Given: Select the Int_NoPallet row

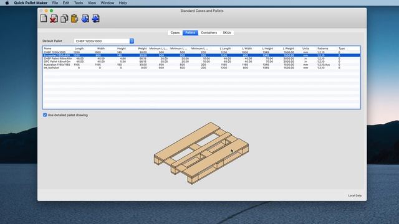Looking at the screenshot, I should (x=201, y=68).
